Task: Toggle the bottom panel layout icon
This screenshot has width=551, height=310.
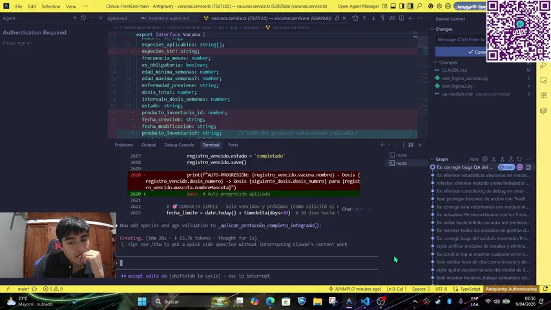Action: coord(393,6)
